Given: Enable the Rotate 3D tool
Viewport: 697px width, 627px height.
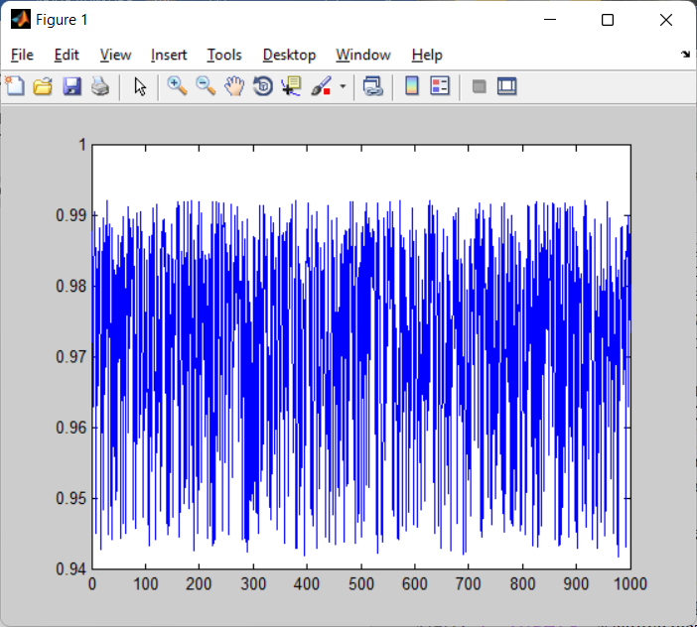Looking at the screenshot, I should 263,86.
